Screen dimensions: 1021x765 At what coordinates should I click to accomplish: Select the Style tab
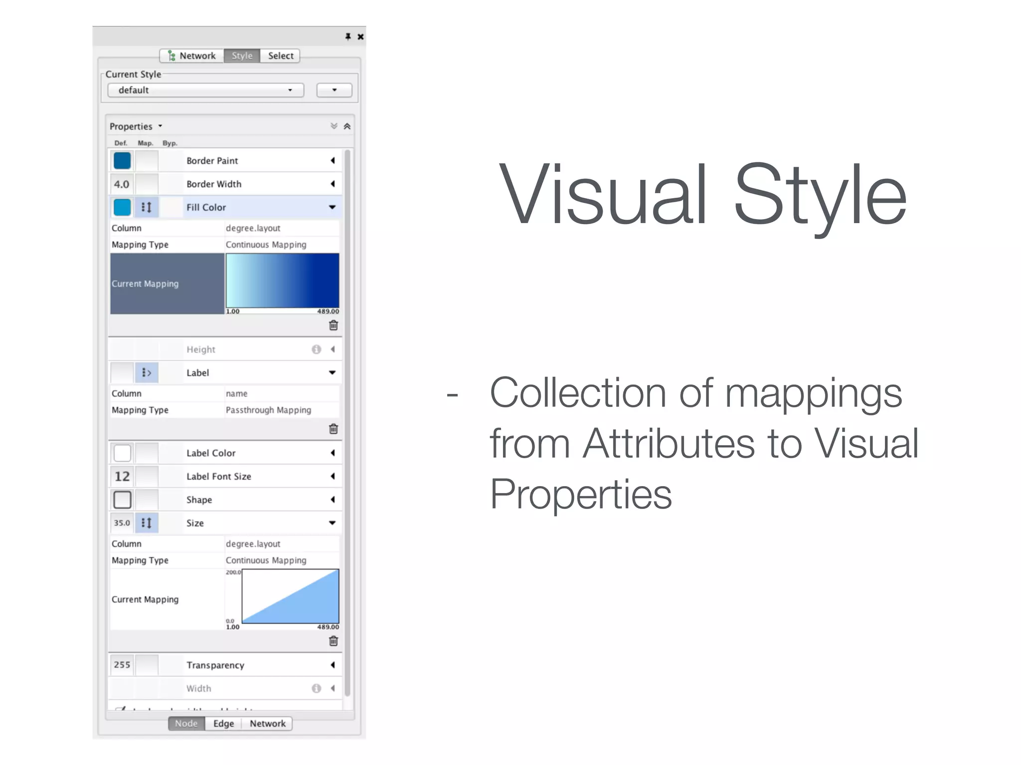[x=242, y=56]
